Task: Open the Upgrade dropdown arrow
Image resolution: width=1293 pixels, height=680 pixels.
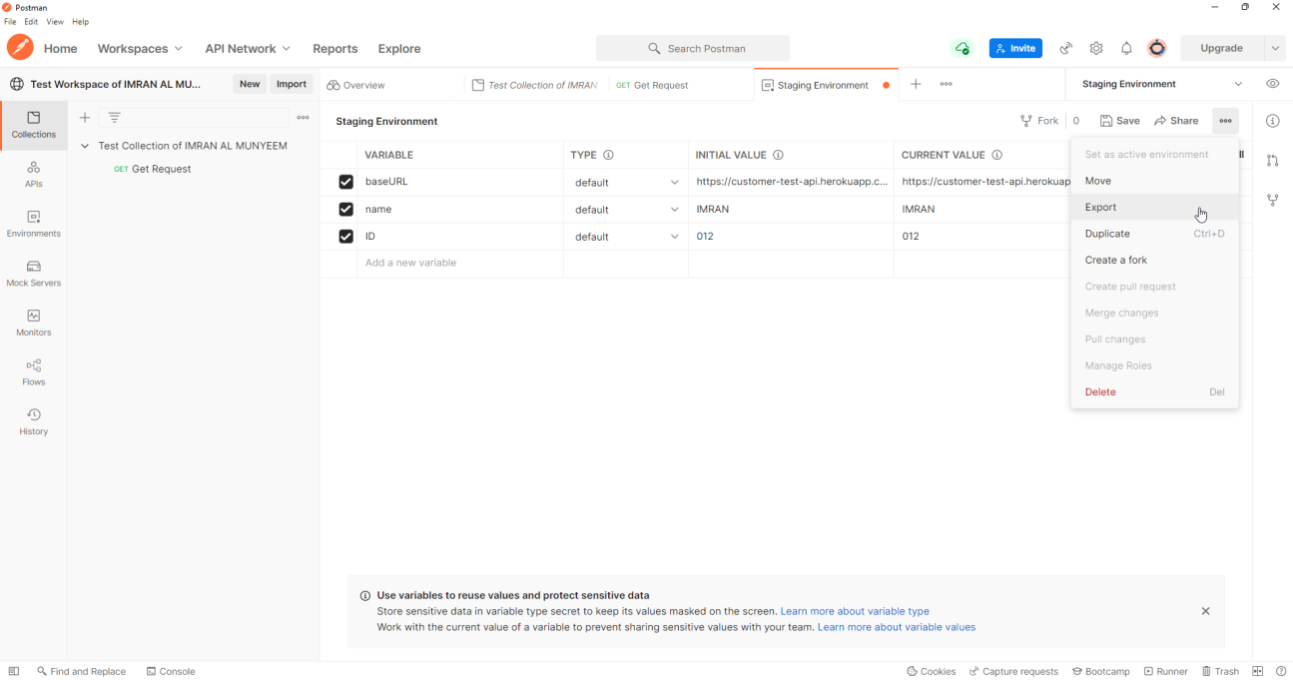Action: (1275, 48)
